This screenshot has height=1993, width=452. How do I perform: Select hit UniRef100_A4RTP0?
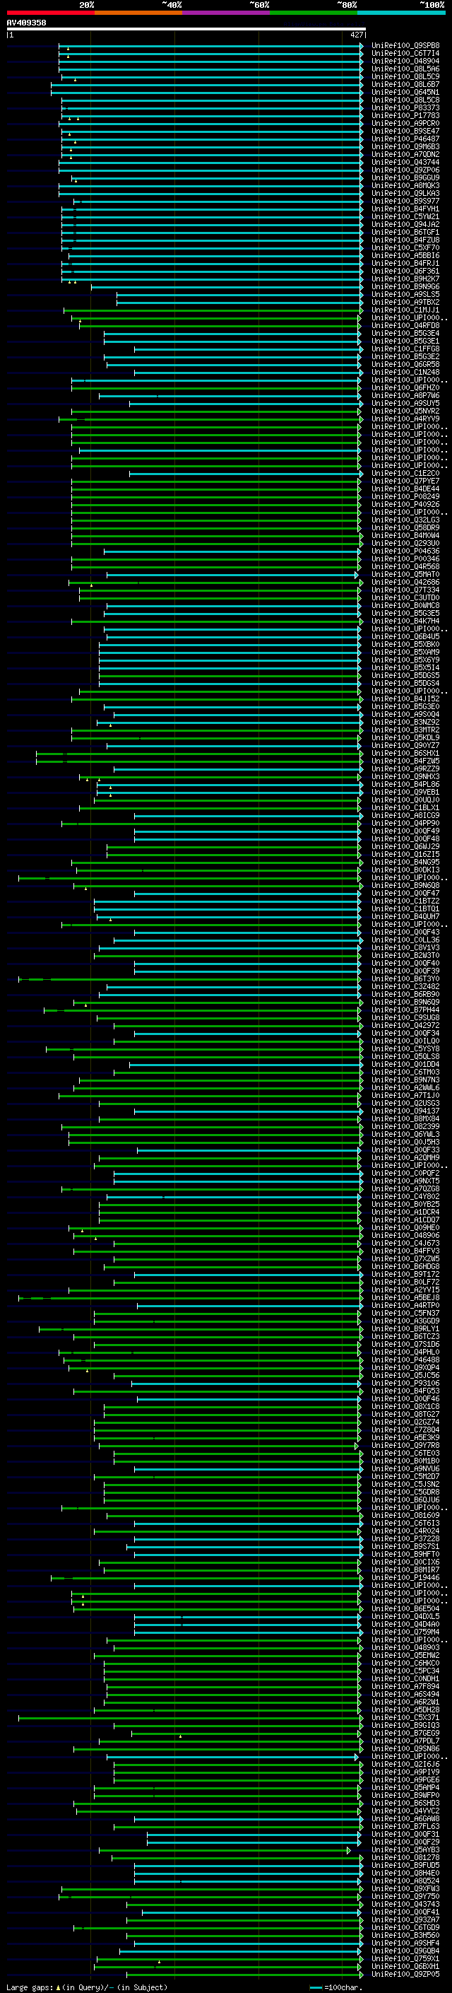pyautogui.click(x=405, y=1304)
